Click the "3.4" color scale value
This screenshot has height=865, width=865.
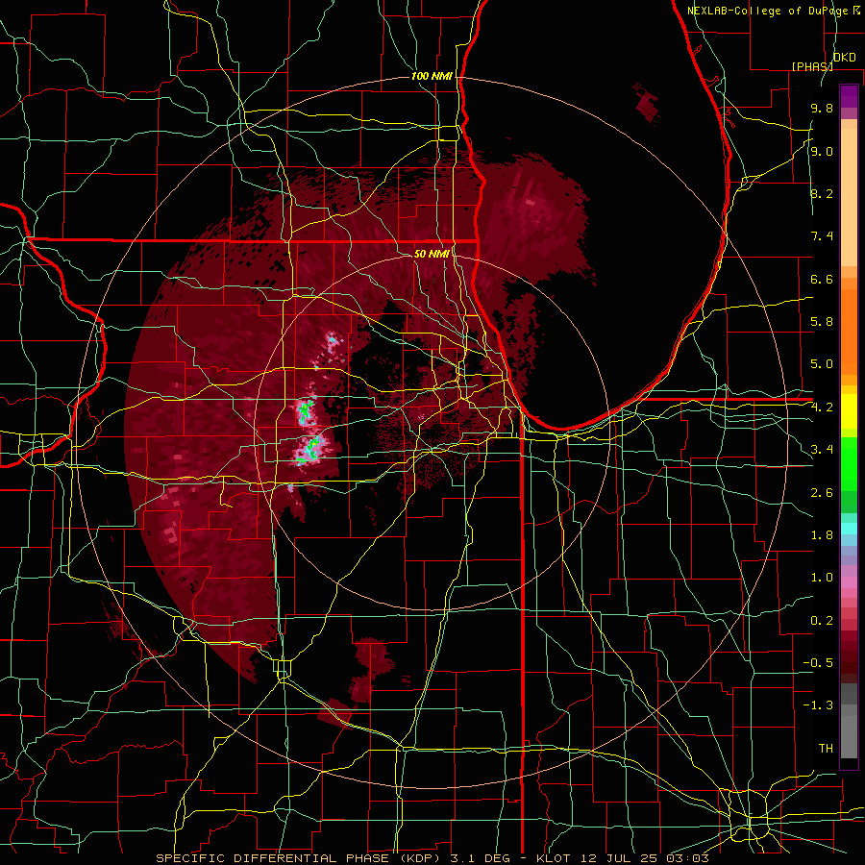822,450
